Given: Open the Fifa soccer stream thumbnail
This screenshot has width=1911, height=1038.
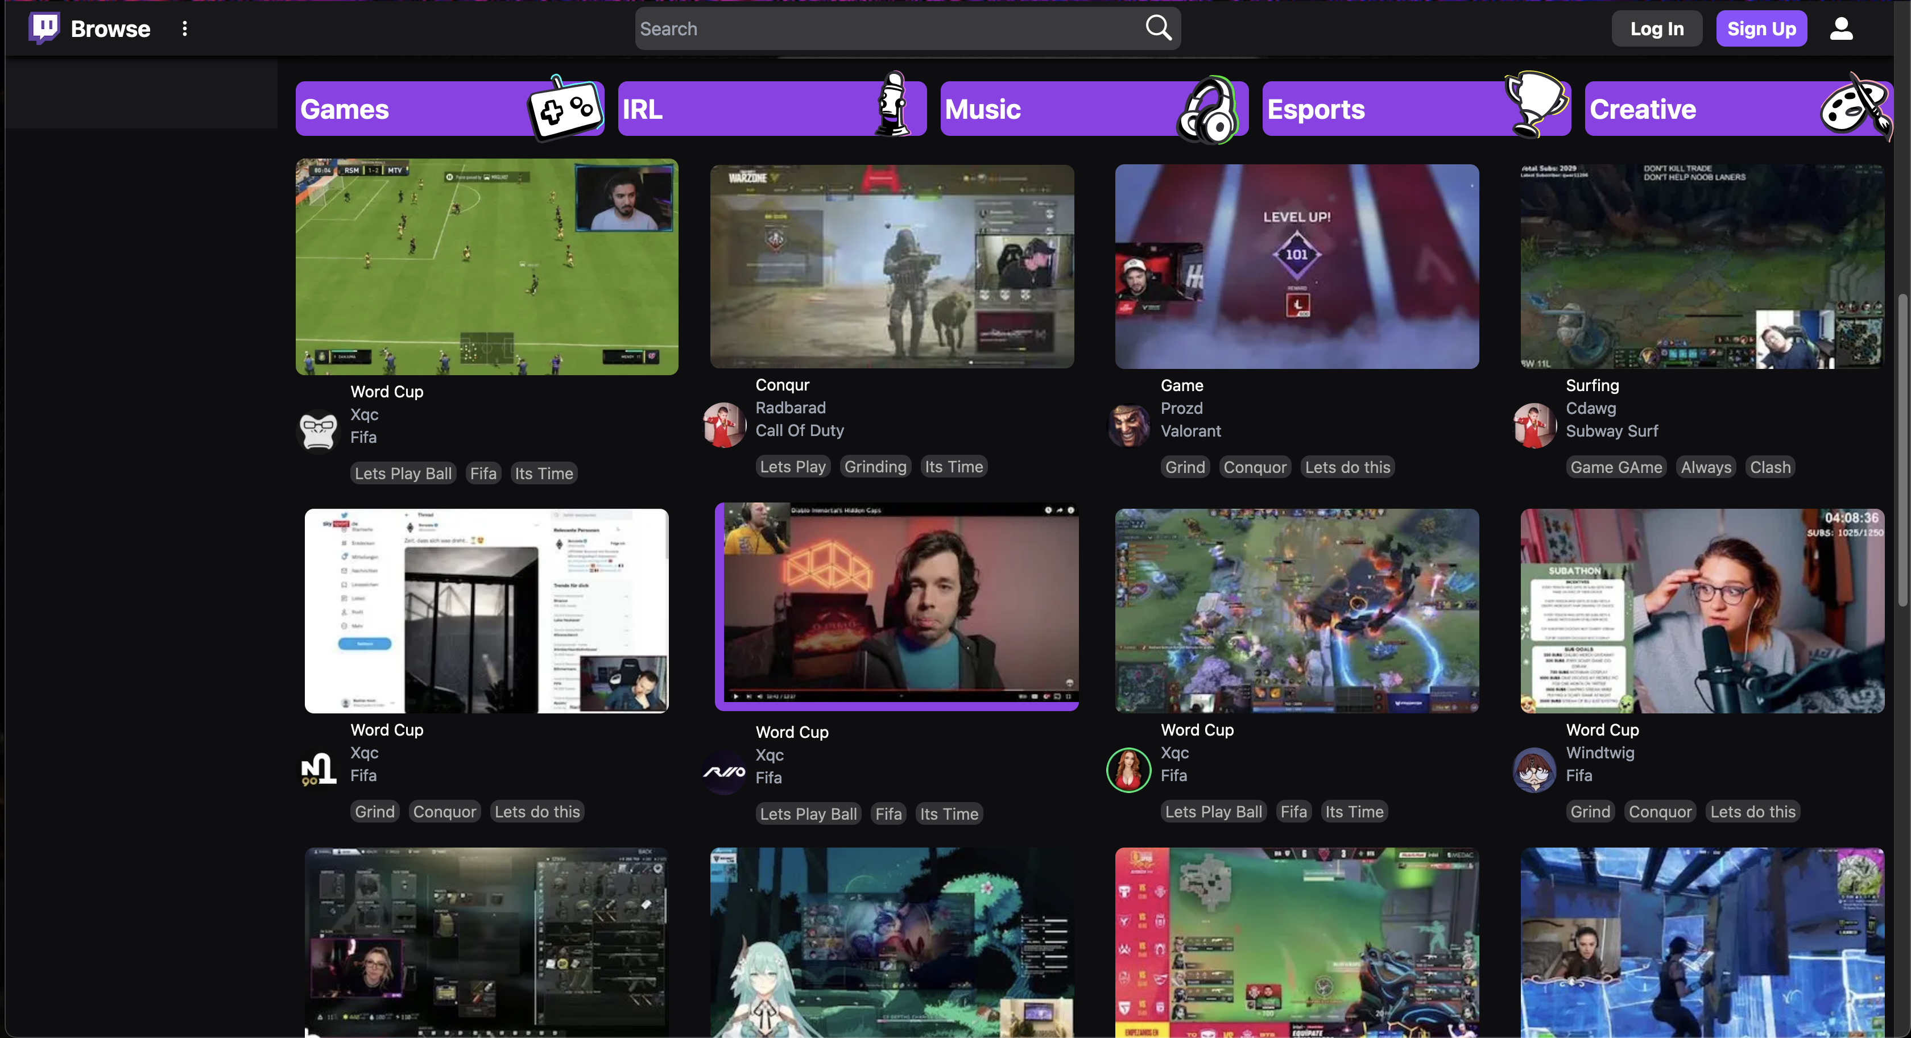Looking at the screenshot, I should pos(487,266).
